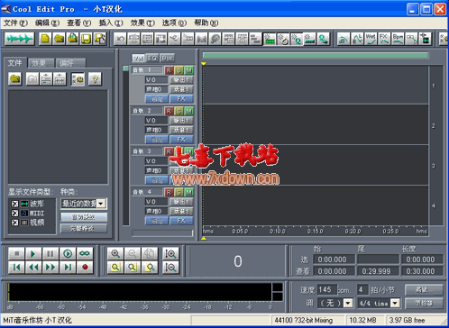Click the save session disk icon
Screen dimensions: 449x328
(87, 39)
